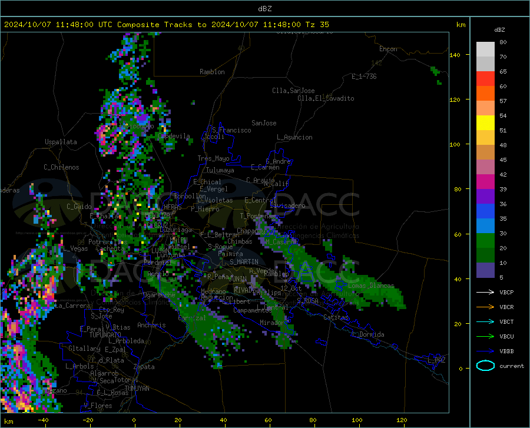Click the green swatch between 30 and 20

pyautogui.click(x=485, y=241)
